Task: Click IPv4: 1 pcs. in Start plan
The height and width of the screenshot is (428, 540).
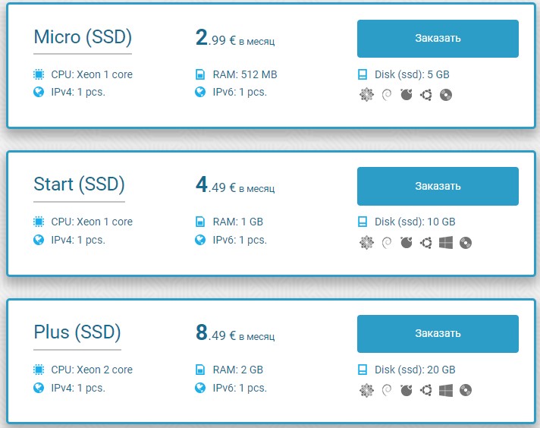Action: 78,241
